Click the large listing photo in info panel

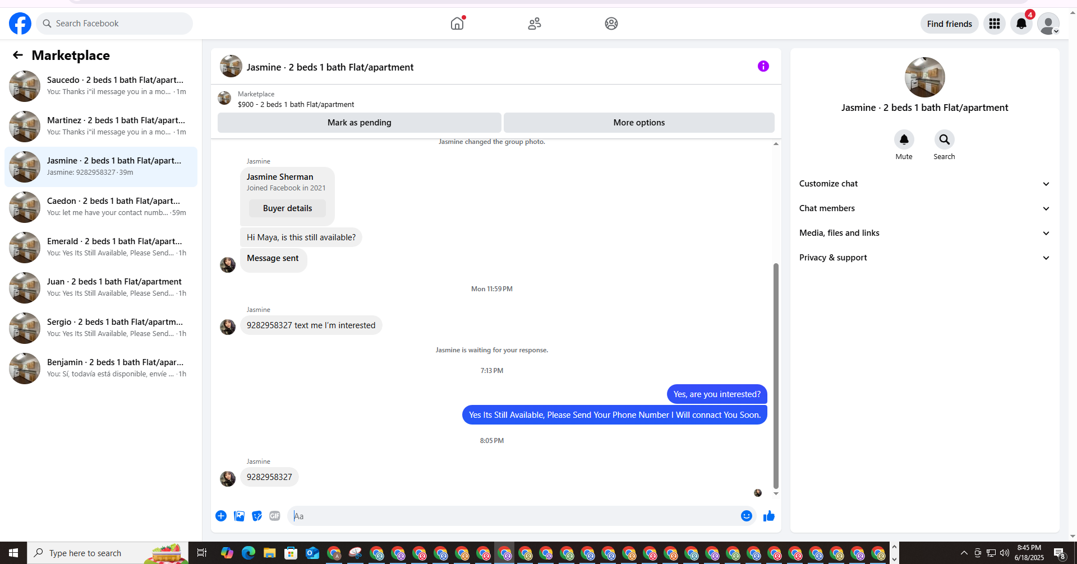point(924,77)
